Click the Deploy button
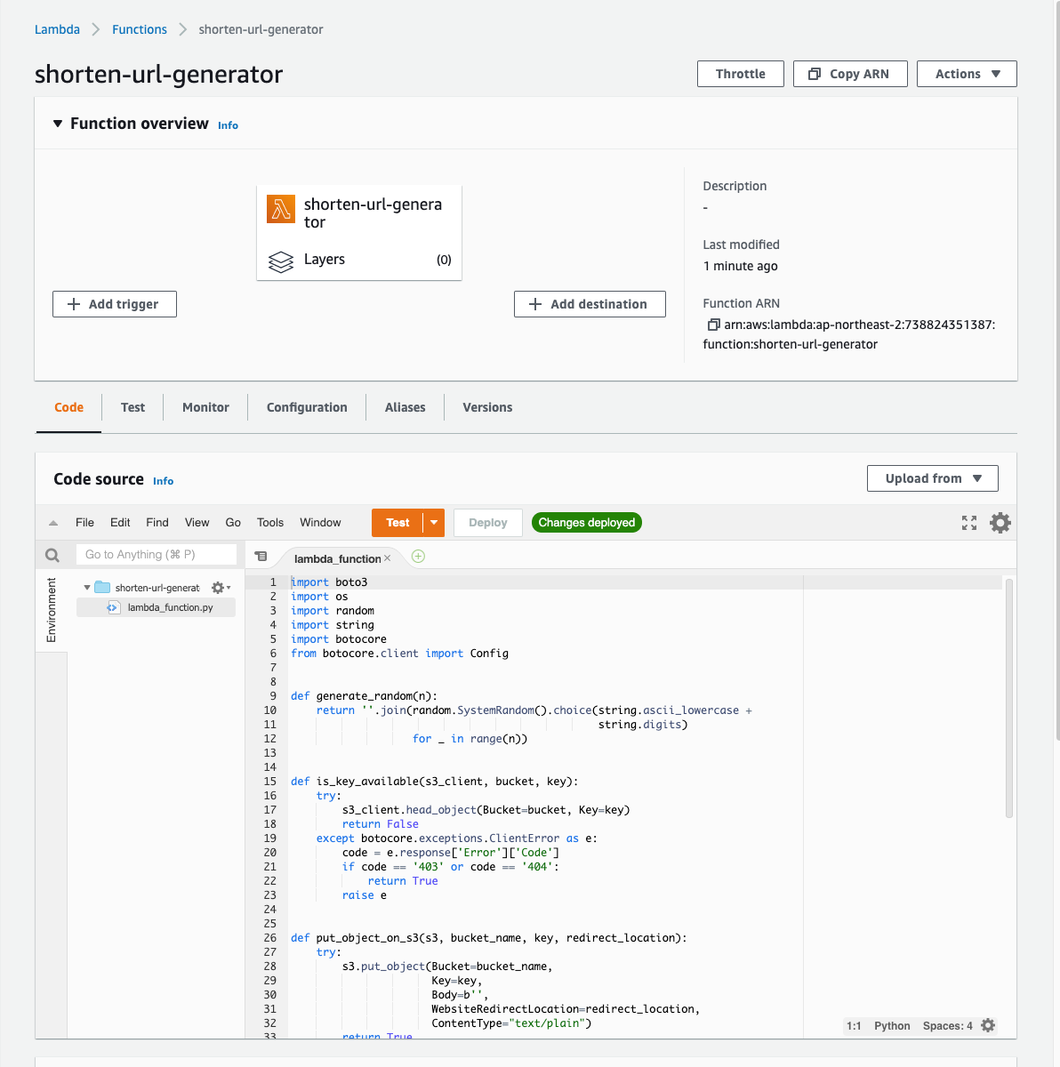 (x=487, y=523)
